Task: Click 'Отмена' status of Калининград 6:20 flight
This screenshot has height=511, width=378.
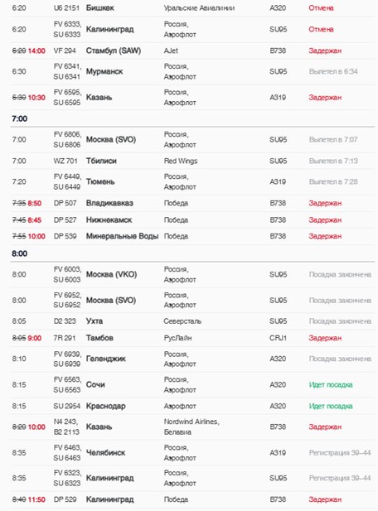Action: pos(321,29)
